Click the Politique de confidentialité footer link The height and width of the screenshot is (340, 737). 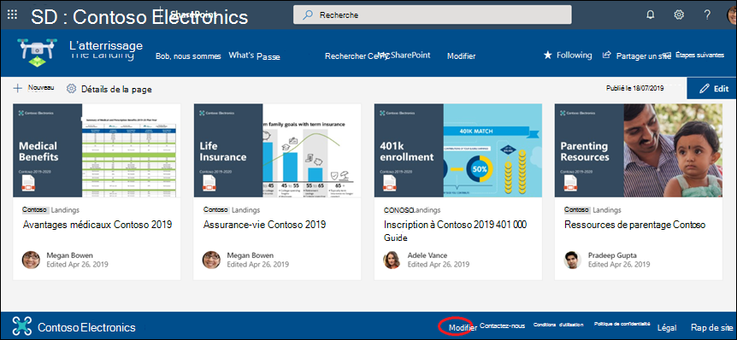[x=622, y=324]
